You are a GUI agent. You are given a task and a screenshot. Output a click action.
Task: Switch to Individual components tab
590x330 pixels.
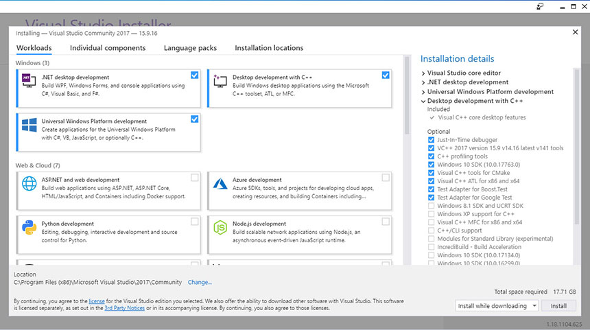(x=108, y=48)
